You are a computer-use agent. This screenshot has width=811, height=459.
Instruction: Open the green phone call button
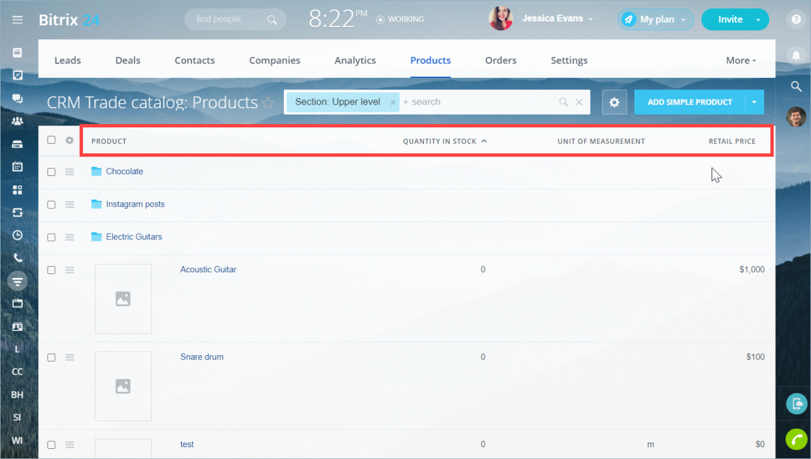point(796,439)
